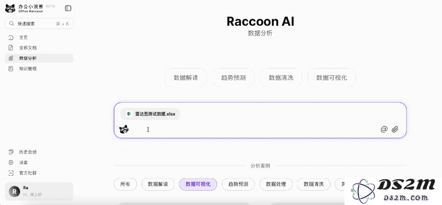
Task: Click the scan-frame icon beside 官方社群
Action: coord(11,173)
